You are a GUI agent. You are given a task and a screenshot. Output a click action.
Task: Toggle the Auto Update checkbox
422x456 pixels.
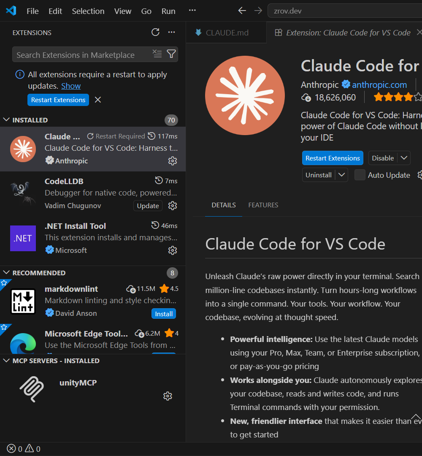coord(360,175)
